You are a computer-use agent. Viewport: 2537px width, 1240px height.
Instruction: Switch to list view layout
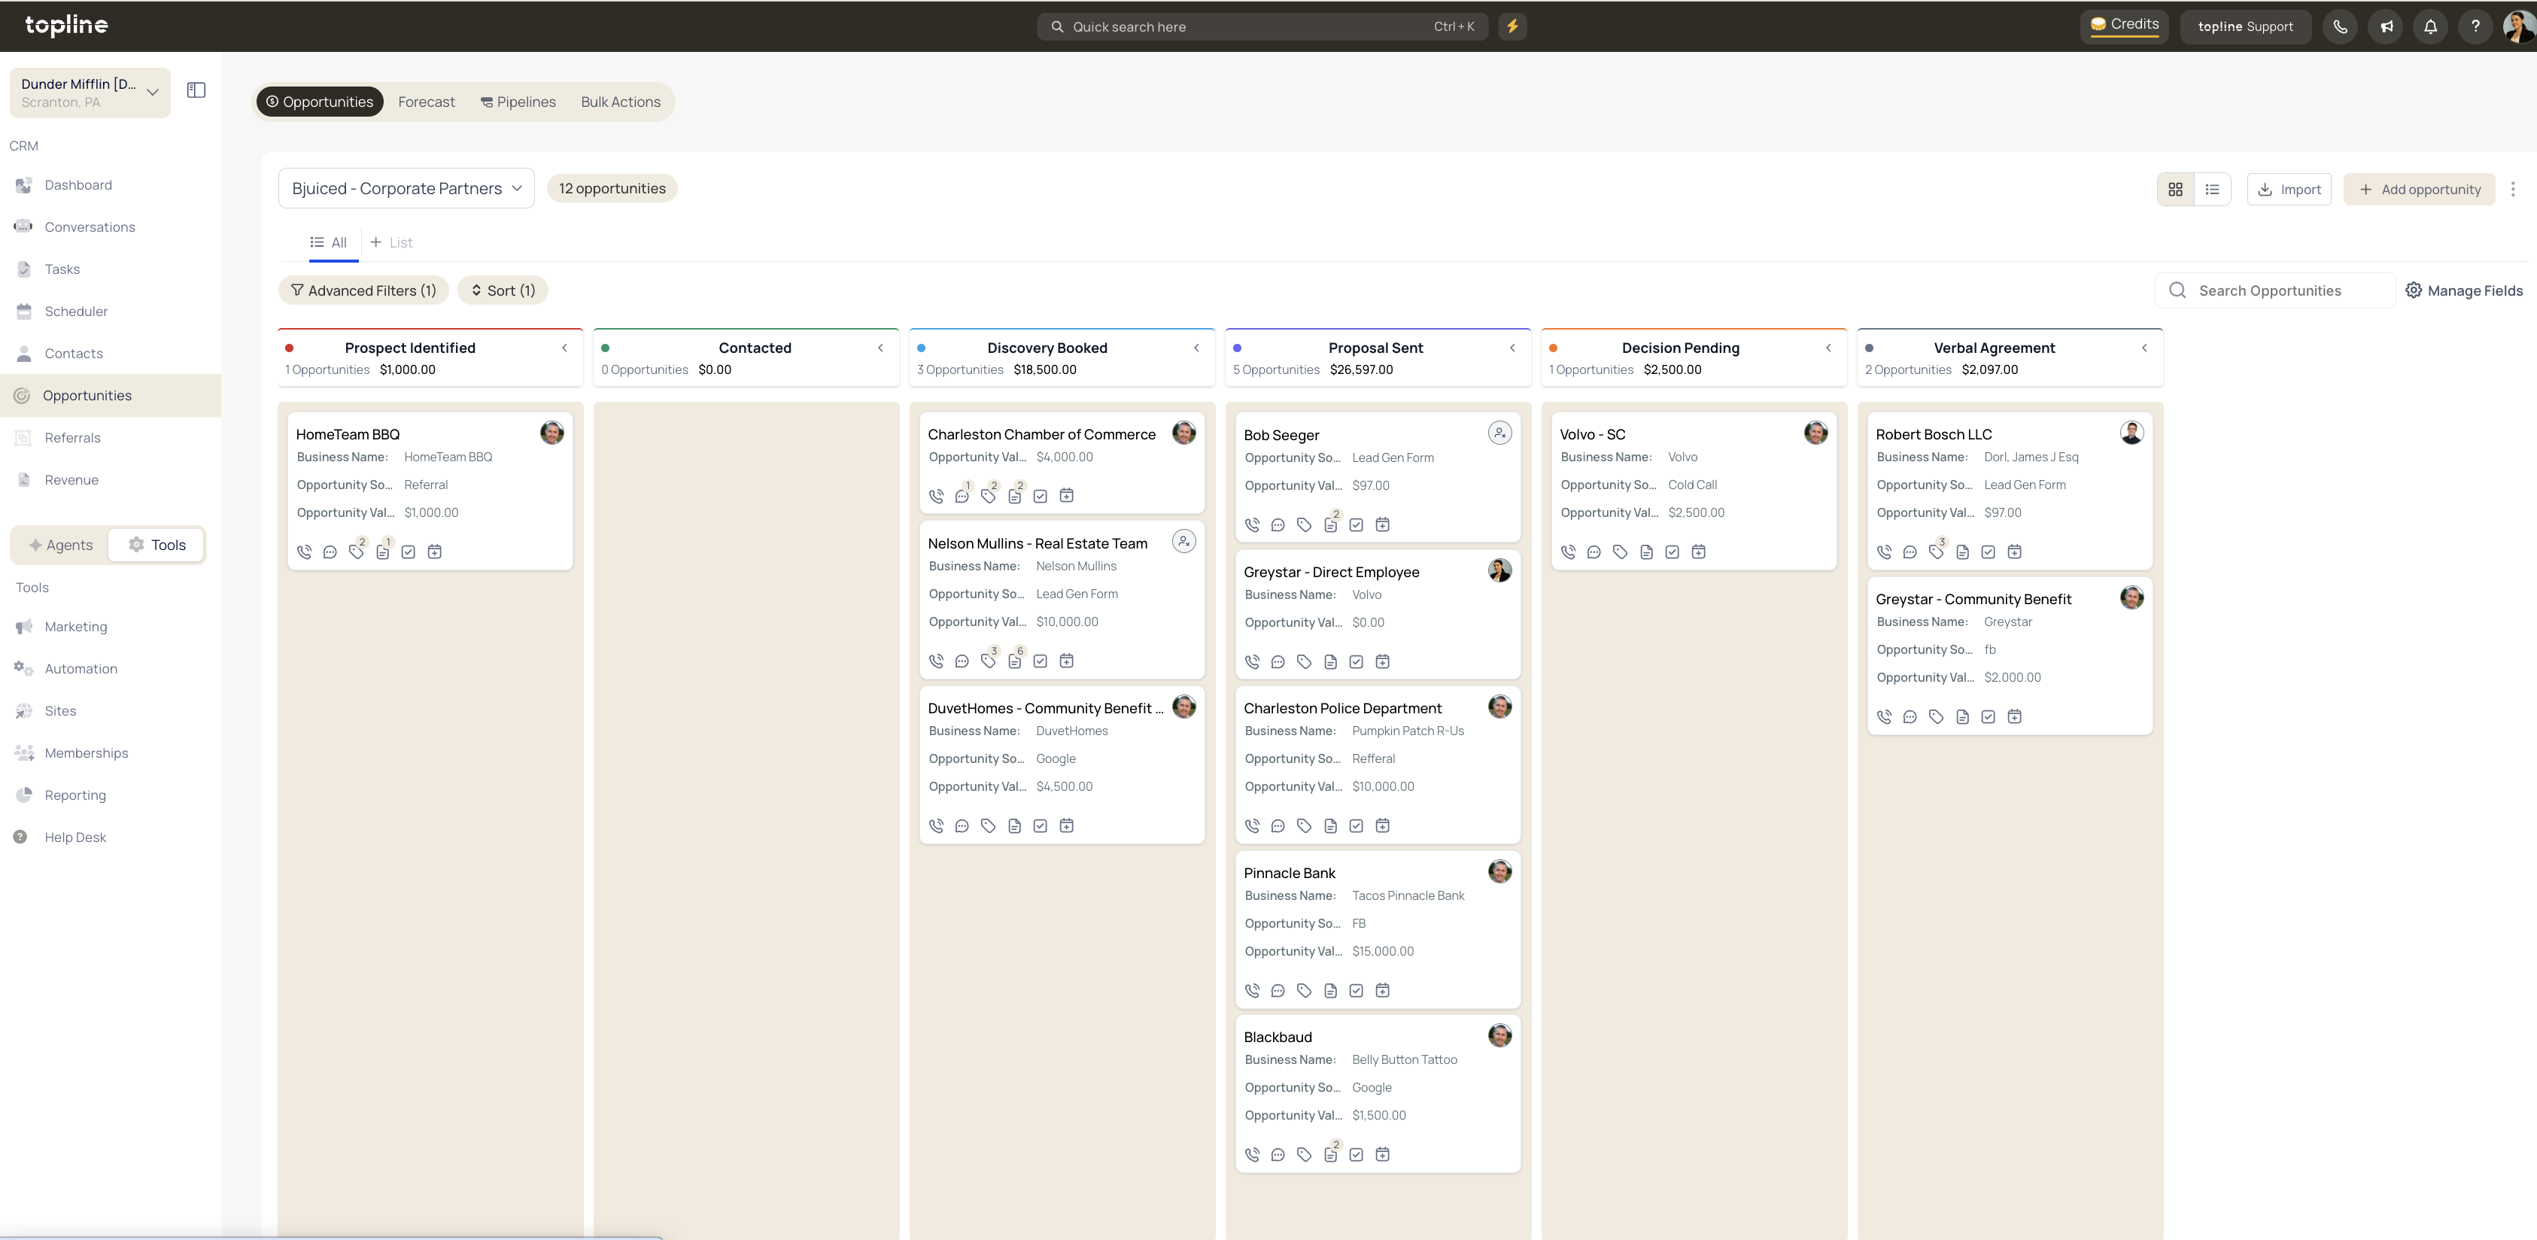(2212, 189)
